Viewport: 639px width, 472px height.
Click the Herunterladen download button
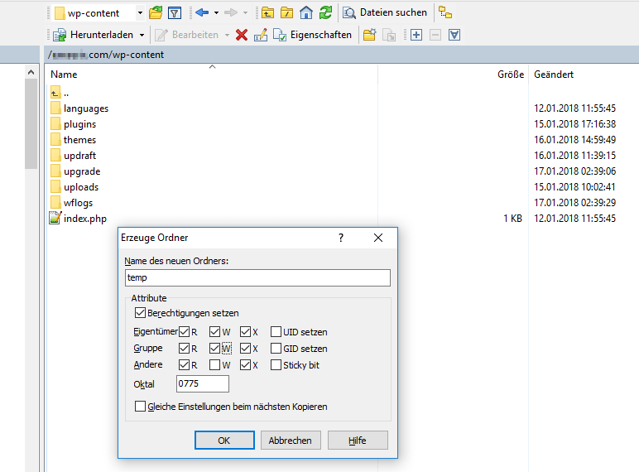point(93,35)
